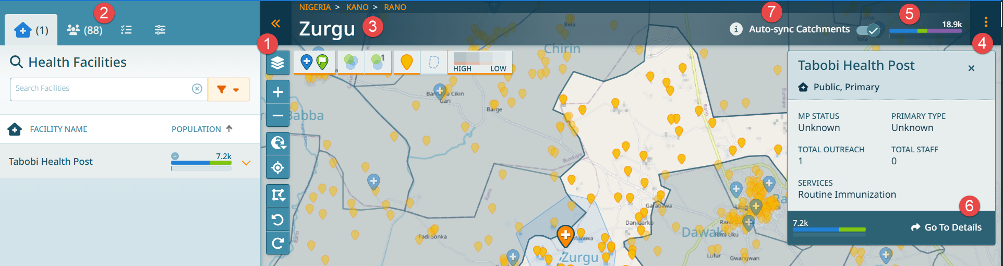Toggle dashed boundary outline layer
This screenshot has width=1003, height=266.
433,63
